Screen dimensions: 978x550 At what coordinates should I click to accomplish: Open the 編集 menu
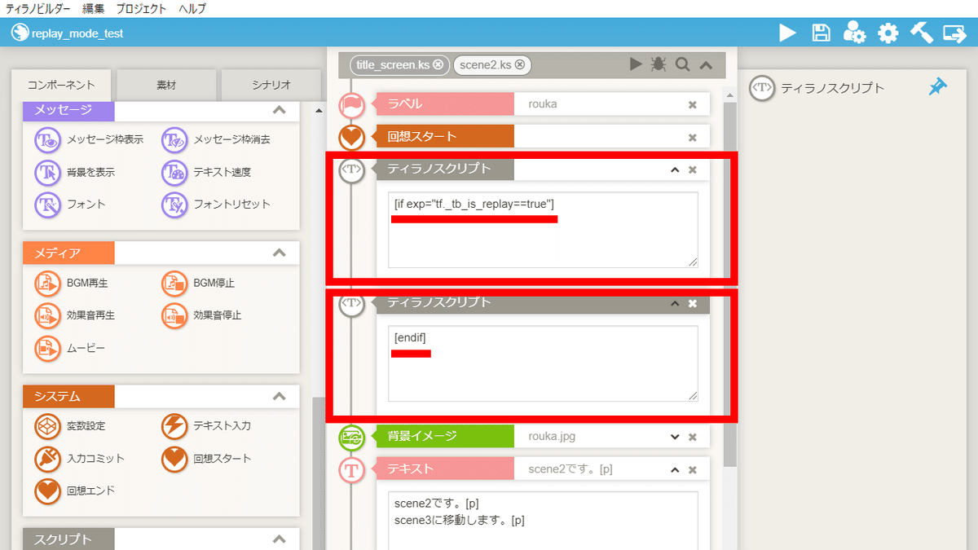coord(93,9)
